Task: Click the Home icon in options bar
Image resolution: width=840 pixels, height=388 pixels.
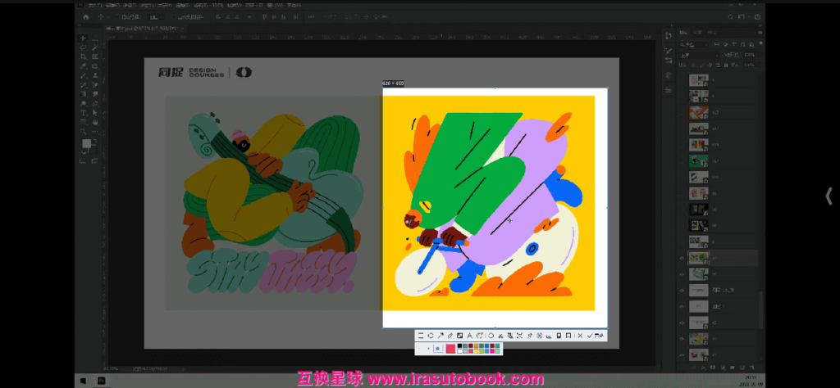Action: tap(85, 17)
